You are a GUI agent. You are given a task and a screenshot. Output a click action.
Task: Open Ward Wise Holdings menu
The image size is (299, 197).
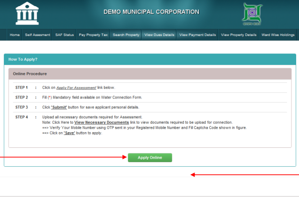point(278,35)
